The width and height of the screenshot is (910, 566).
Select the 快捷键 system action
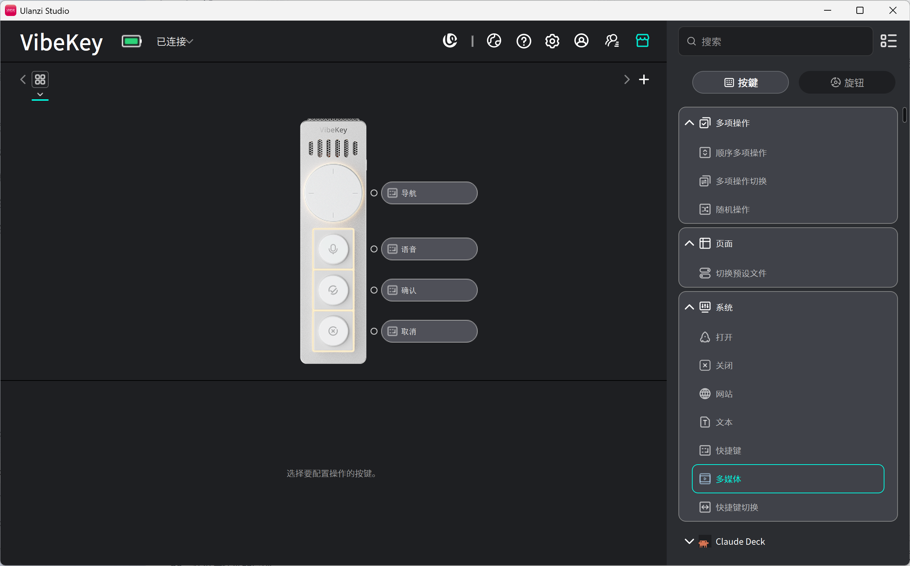788,450
